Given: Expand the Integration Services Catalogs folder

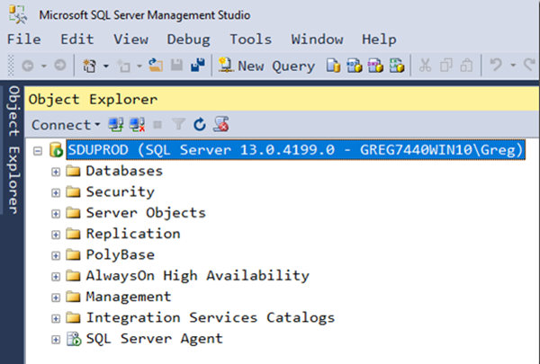Looking at the screenshot, I should (x=56, y=318).
